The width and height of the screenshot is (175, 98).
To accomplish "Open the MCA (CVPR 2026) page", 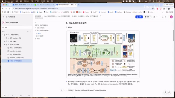I will (15, 51).
